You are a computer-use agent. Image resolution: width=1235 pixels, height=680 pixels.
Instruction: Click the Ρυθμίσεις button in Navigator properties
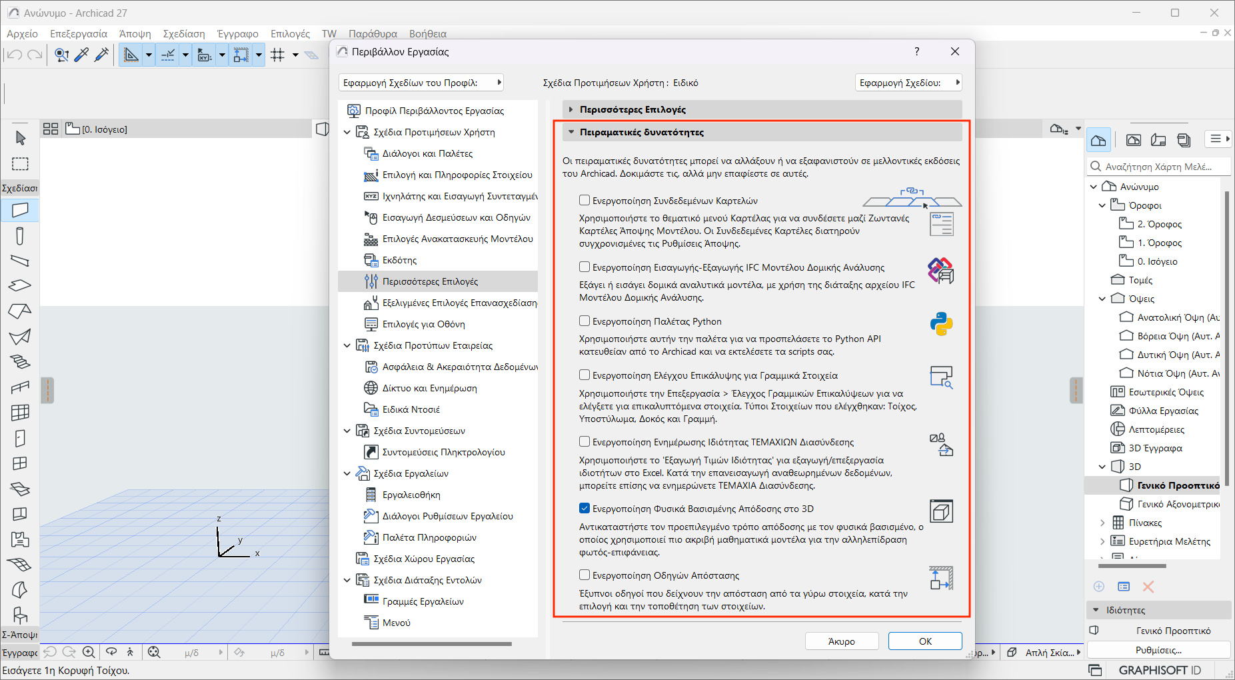click(x=1158, y=650)
